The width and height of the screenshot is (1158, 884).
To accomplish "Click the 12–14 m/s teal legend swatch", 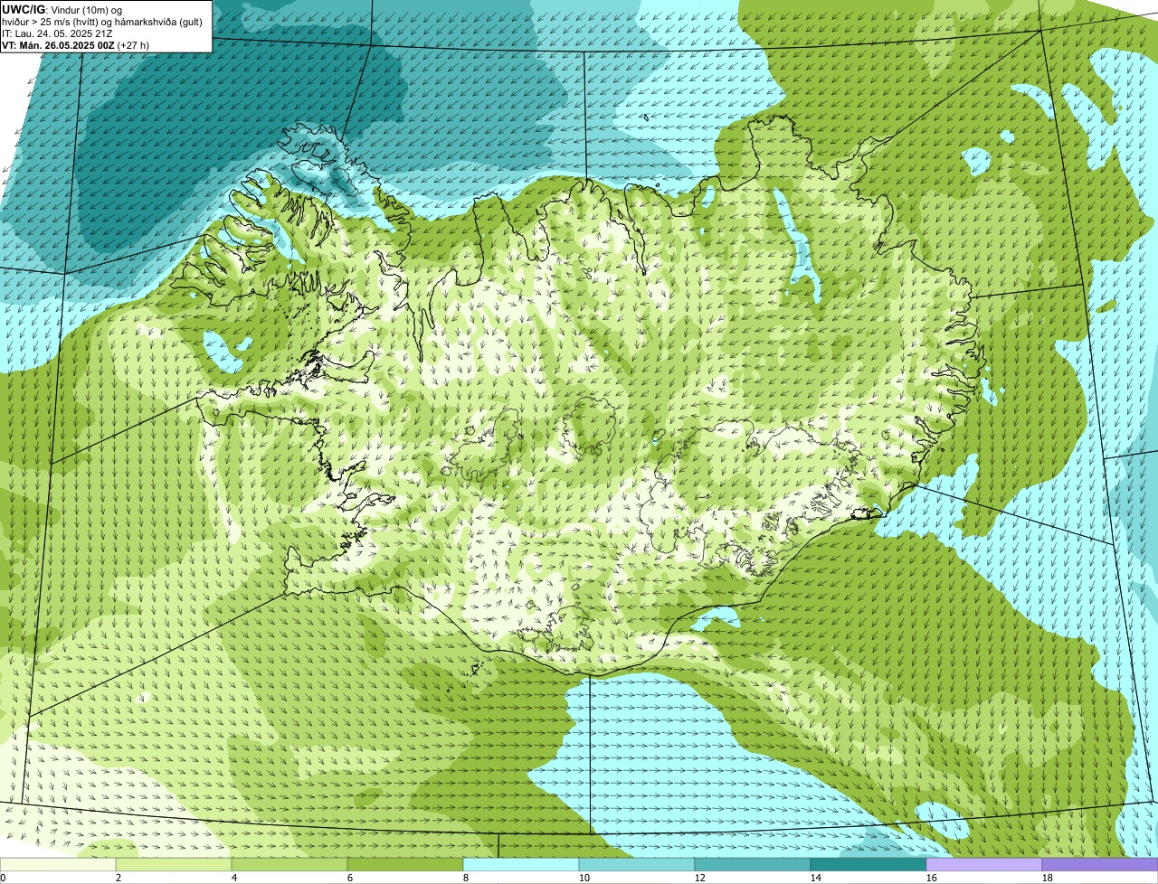I will [753, 864].
